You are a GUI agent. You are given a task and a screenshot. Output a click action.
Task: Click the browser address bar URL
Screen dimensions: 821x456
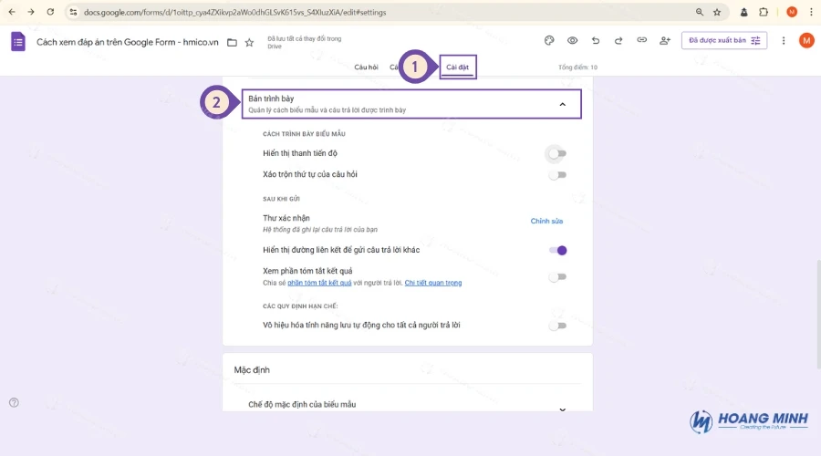[235, 12]
